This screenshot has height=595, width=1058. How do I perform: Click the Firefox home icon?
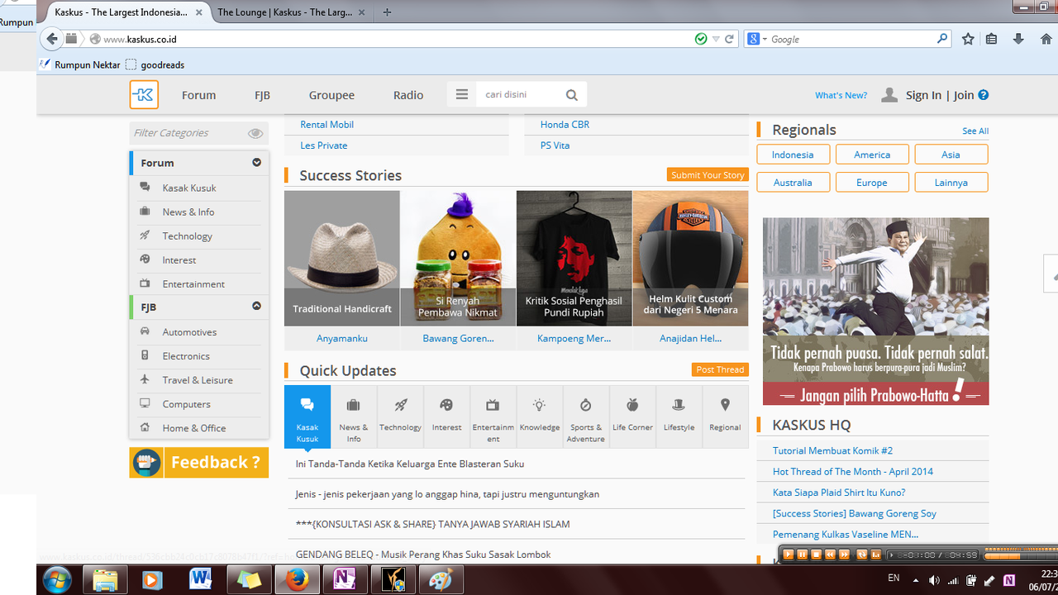[x=1046, y=39]
